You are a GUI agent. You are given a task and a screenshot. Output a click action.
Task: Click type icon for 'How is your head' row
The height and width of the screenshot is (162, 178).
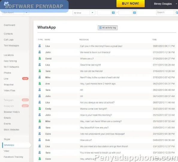tap(40, 115)
